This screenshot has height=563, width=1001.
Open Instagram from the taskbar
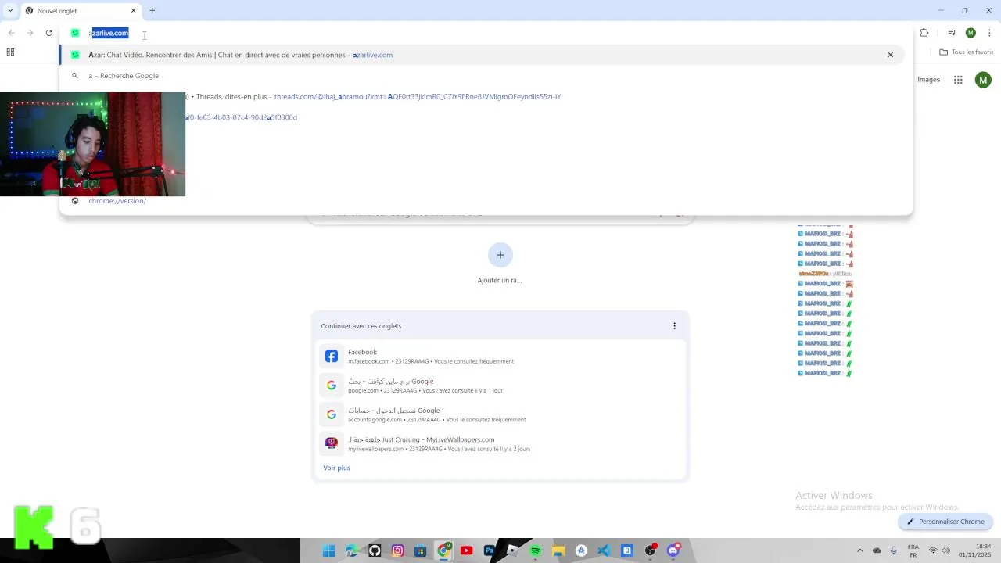(398, 550)
